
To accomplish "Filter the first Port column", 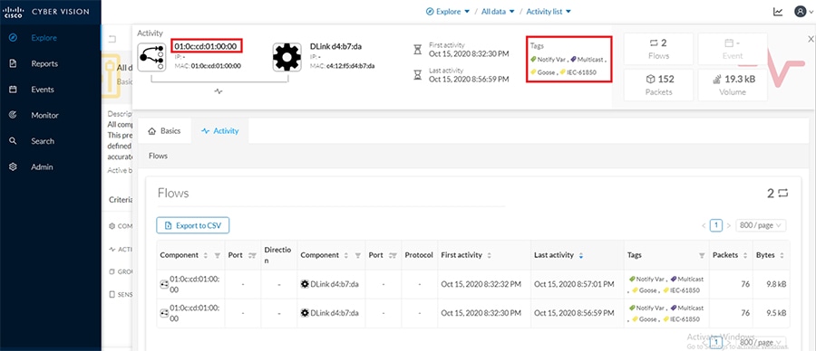I will (x=253, y=255).
